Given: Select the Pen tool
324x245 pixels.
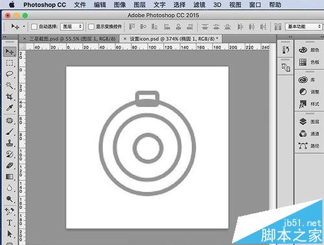Looking at the screenshot, I should [x=10, y=211].
